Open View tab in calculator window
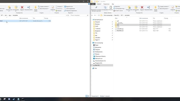Image resolution: width=180 pixels, height=101 pixels. (x=113, y=4)
